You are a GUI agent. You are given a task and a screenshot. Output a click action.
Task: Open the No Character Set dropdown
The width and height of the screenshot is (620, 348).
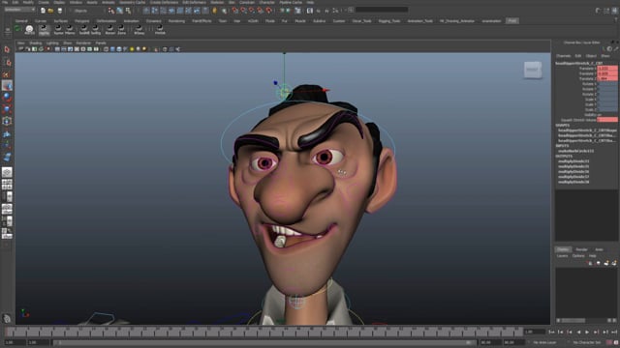tap(586, 342)
